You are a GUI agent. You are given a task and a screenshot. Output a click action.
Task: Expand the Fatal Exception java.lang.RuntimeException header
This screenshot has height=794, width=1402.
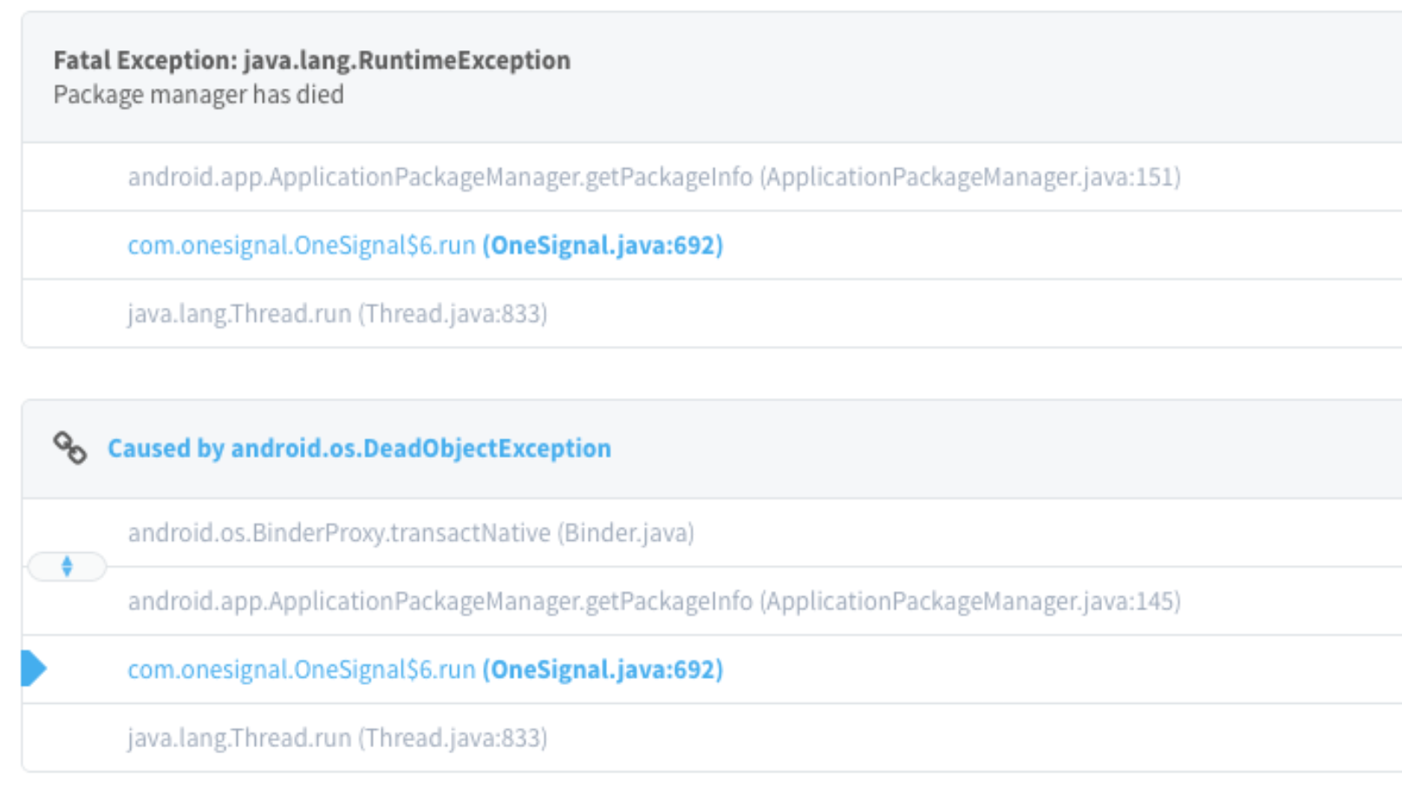pos(312,61)
